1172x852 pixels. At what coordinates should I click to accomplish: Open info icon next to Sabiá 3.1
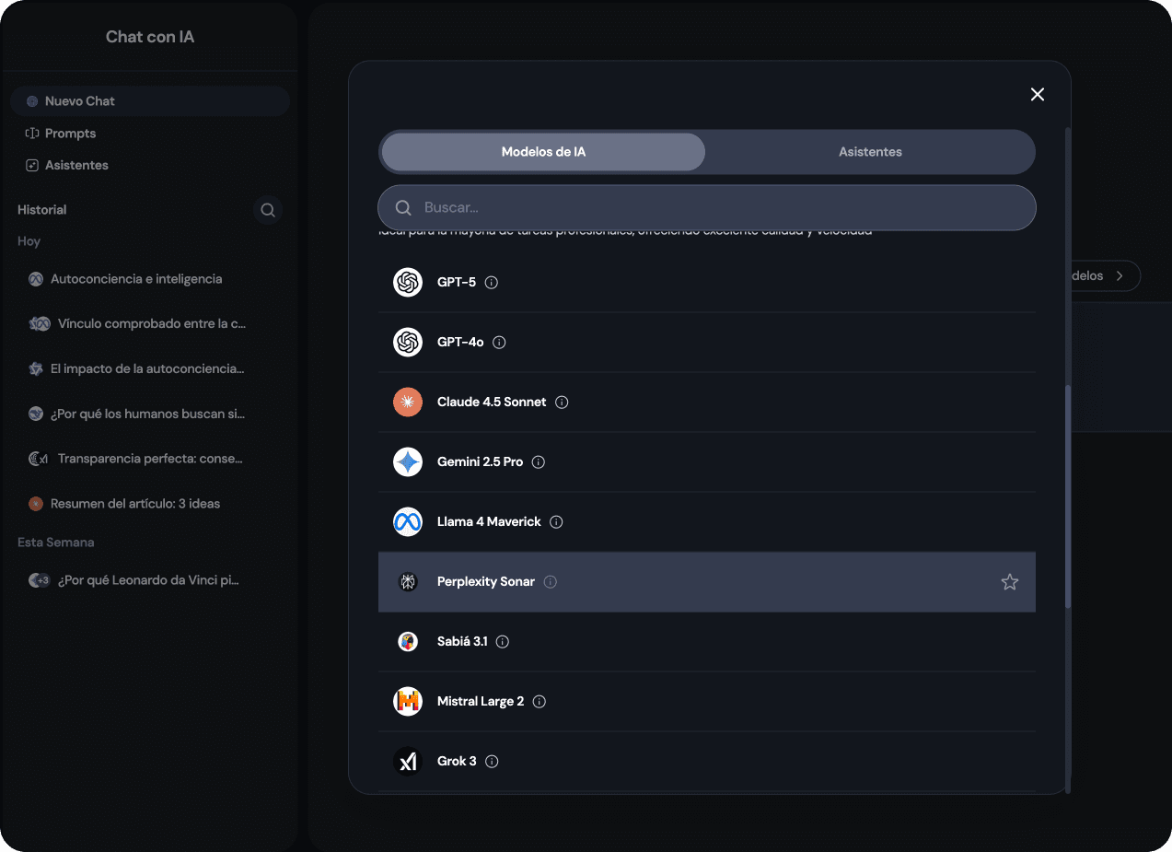coord(503,642)
